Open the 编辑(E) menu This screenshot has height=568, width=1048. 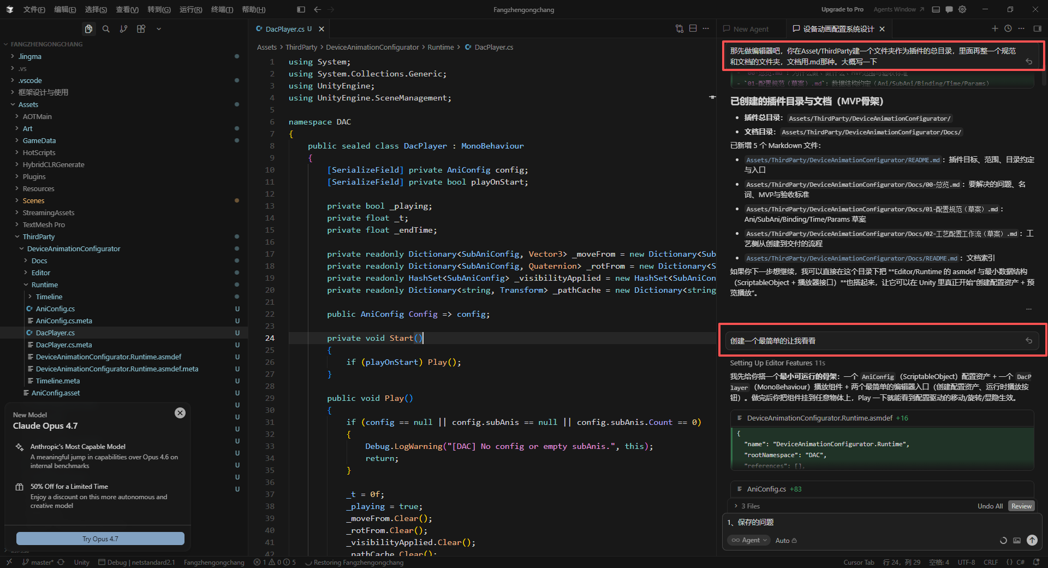pyautogui.click(x=65, y=9)
